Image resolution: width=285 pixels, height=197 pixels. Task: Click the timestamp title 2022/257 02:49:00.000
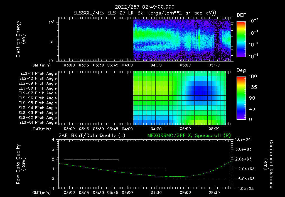(145, 7)
